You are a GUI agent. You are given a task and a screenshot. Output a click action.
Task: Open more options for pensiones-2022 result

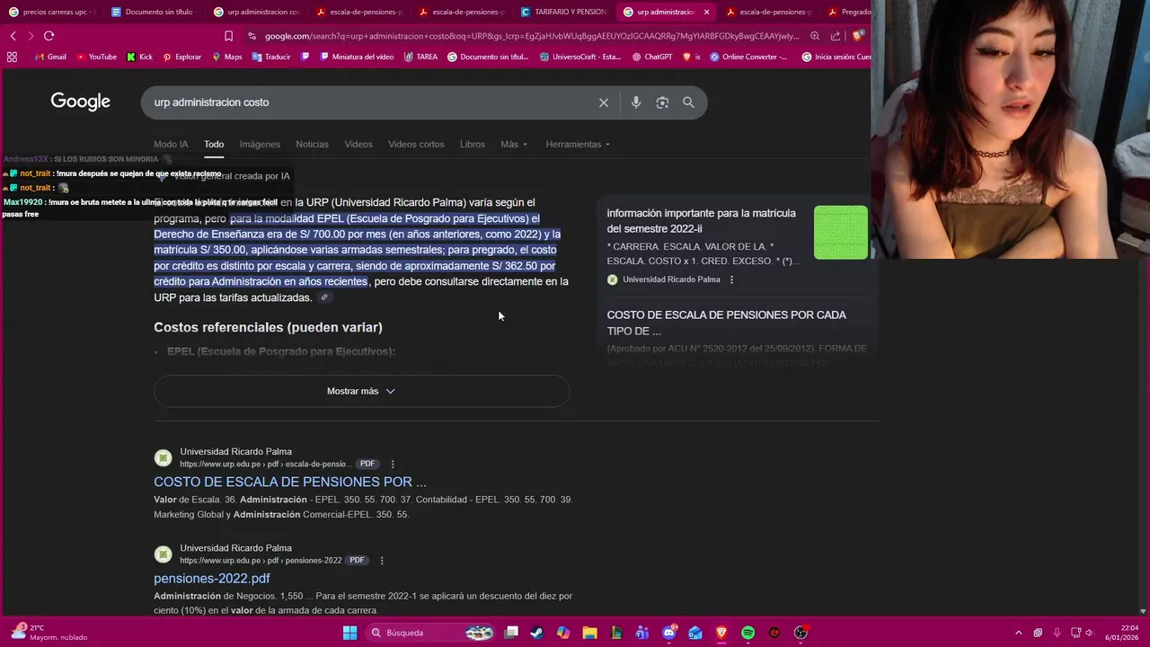[x=382, y=561]
